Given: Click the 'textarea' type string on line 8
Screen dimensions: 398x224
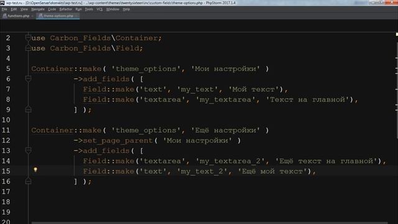Looking at the screenshot, I should click(x=162, y=100).
